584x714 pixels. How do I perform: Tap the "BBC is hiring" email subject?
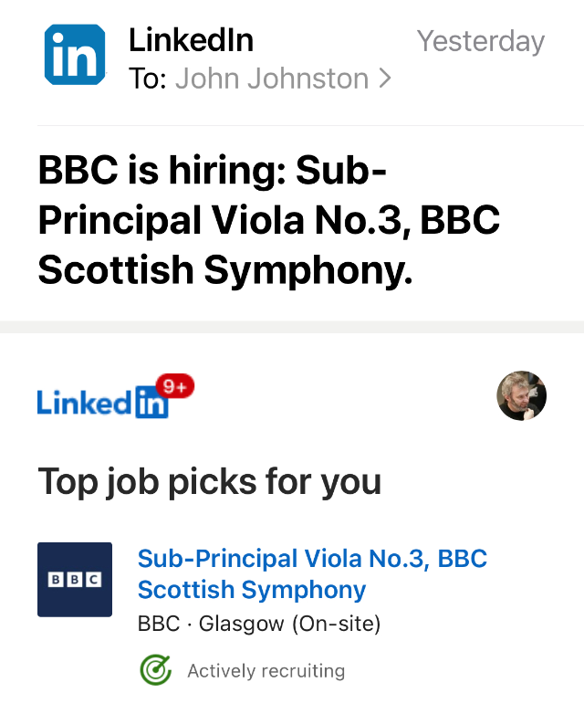tap(269, 220)
